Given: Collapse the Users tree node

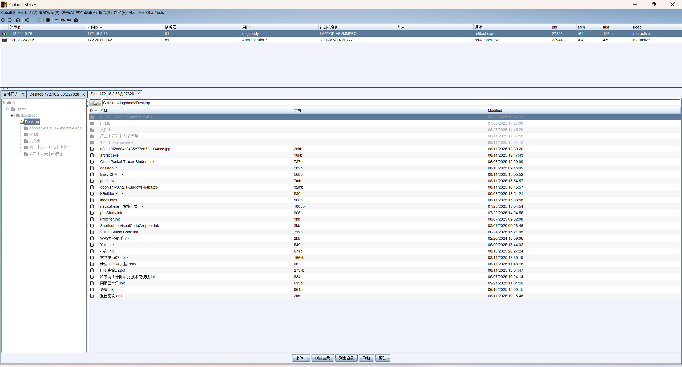Looking at the screenshot, I should point(8,109).
